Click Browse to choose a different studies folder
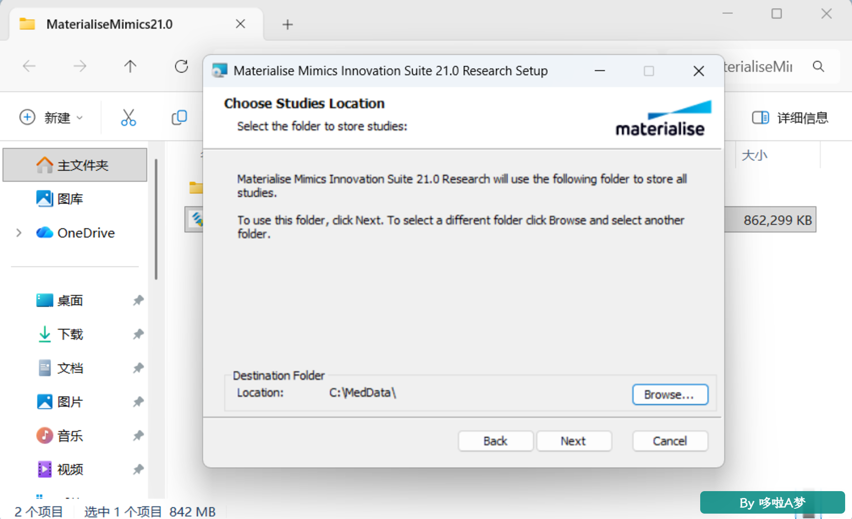 tap(670, 394)
